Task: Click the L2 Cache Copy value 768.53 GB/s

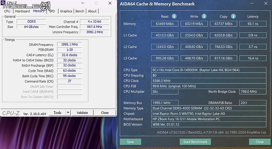Action: point(224,47)
